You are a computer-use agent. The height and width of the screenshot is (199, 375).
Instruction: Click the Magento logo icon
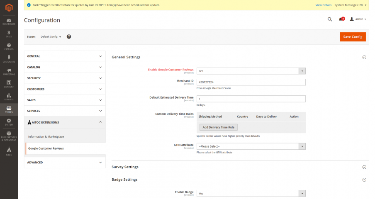9,7
